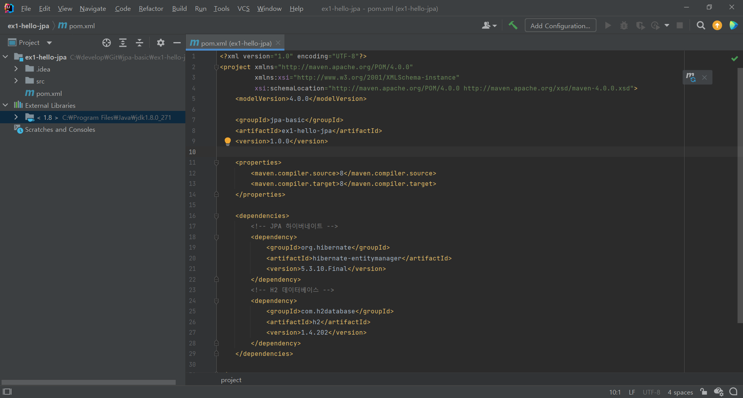Screen dimensions: 743x398
Task: Click the notifications bubble in status bar
Action: pos(733,392)
